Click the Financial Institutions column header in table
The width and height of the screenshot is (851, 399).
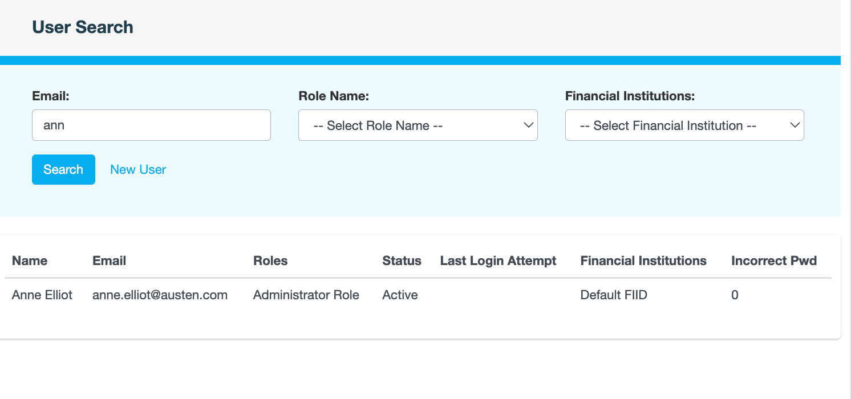(643, 261)
